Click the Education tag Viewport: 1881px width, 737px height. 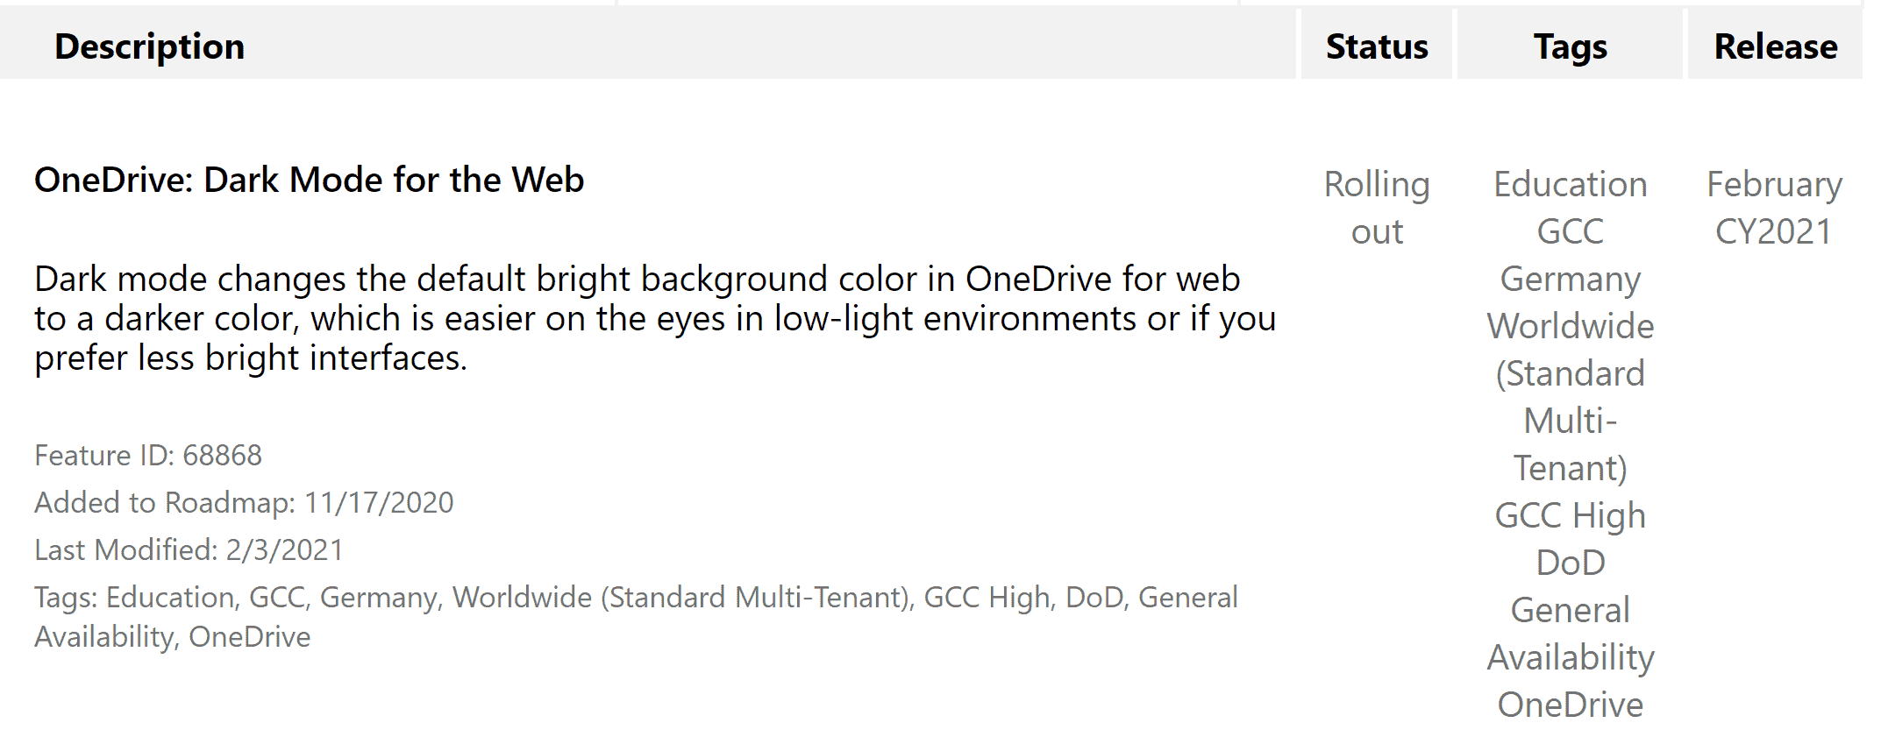click(1570, 184)
